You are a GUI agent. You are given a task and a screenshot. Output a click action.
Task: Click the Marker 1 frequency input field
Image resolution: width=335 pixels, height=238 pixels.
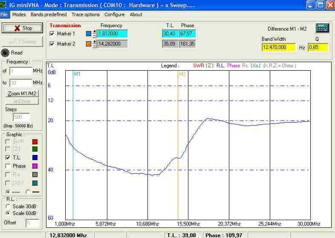click(x=112, y=34)
